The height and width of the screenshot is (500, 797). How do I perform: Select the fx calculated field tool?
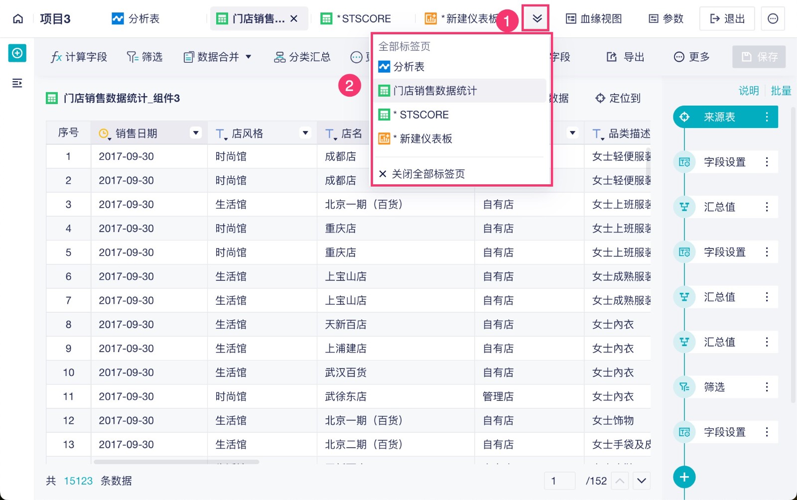(78, 57)
